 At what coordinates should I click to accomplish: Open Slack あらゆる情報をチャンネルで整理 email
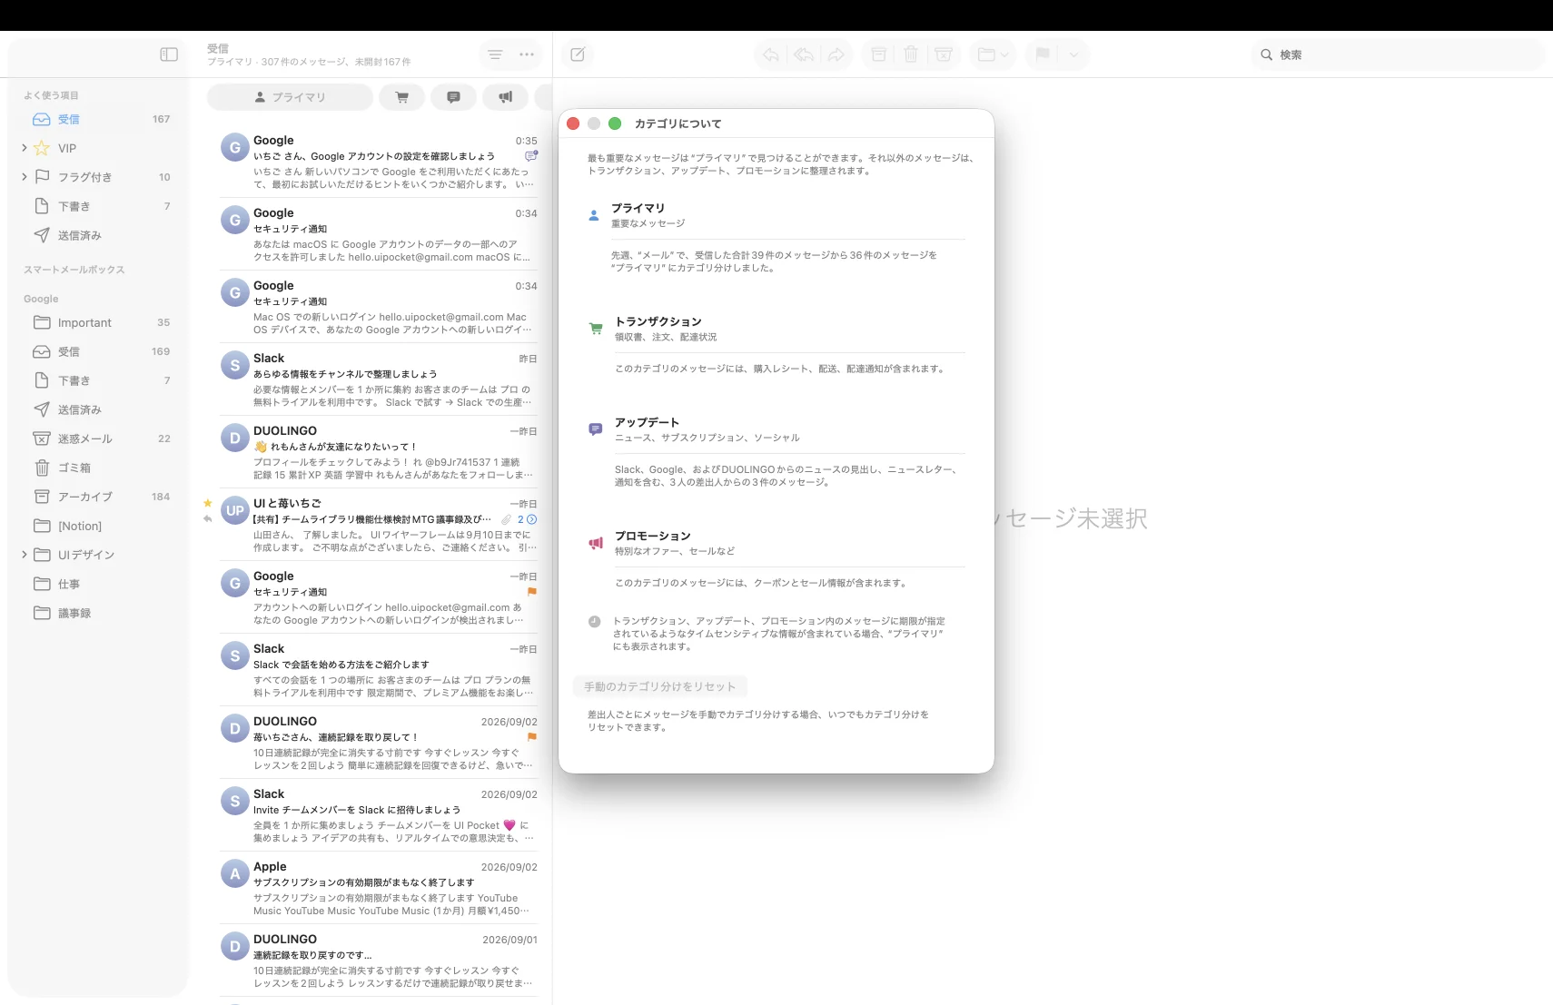pos(378,379)
